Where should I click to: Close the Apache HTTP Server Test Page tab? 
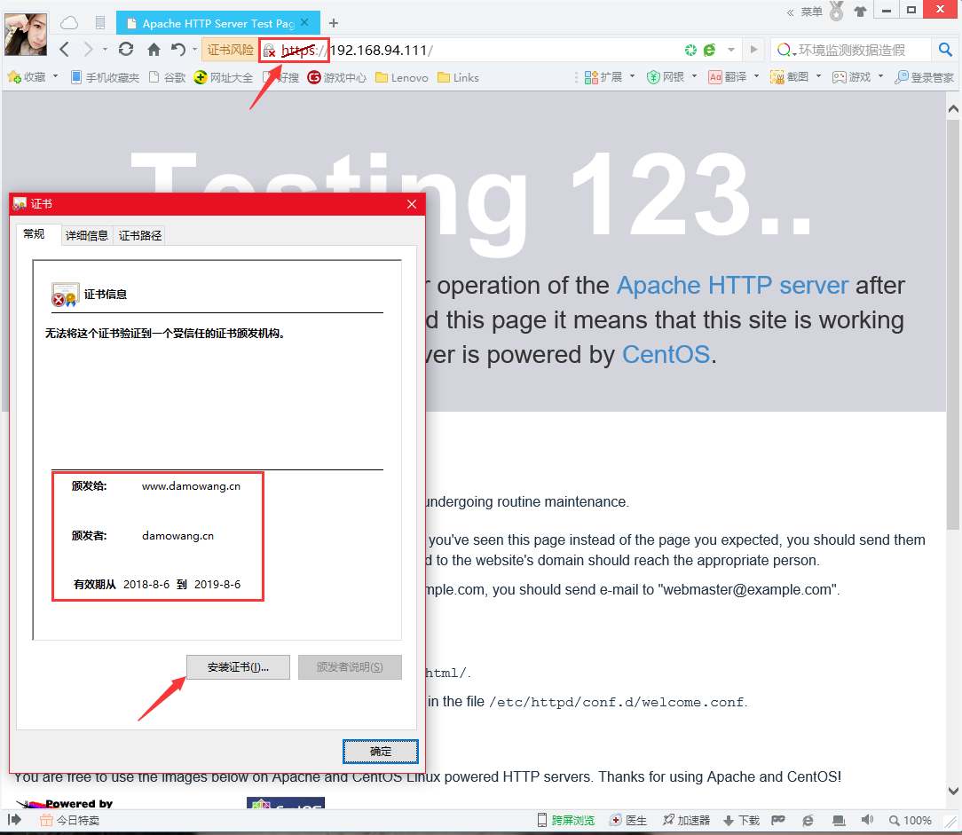pyautogui.click(x=305, y=22)
